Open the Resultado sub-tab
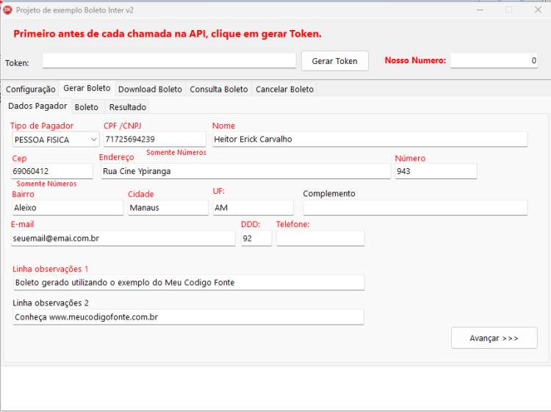Image resolution: width=551 pixels, height=412 pixels. coord(128,107)
